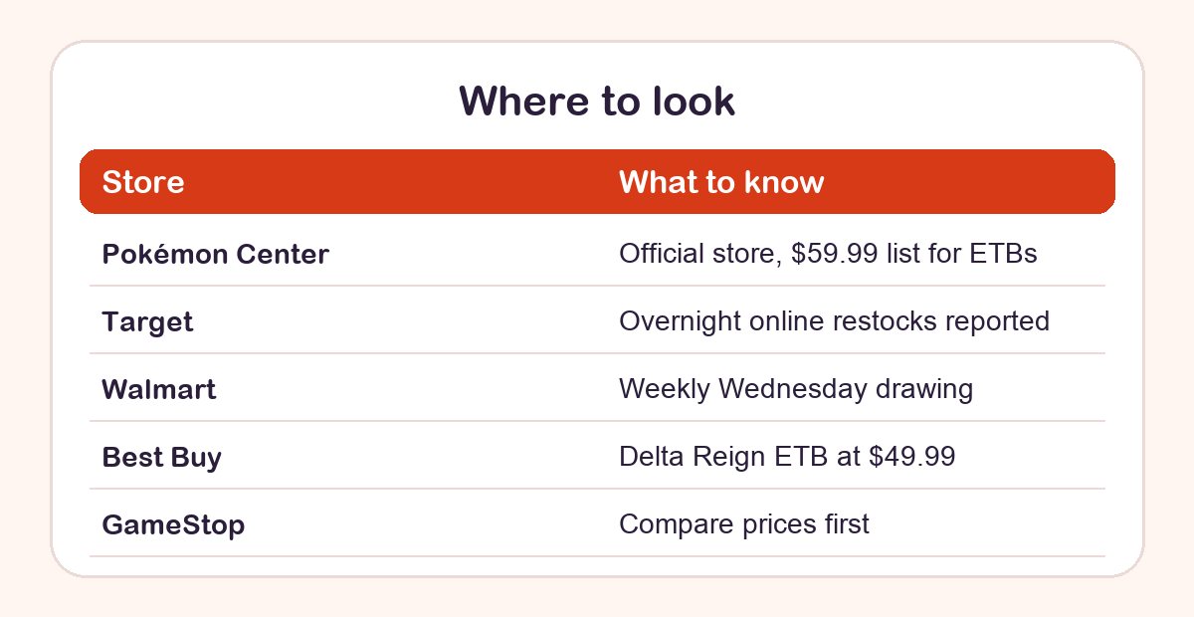Select the "What to know" column header
1194x617 pixels.
pyautogui.click(x=721, y=182)
